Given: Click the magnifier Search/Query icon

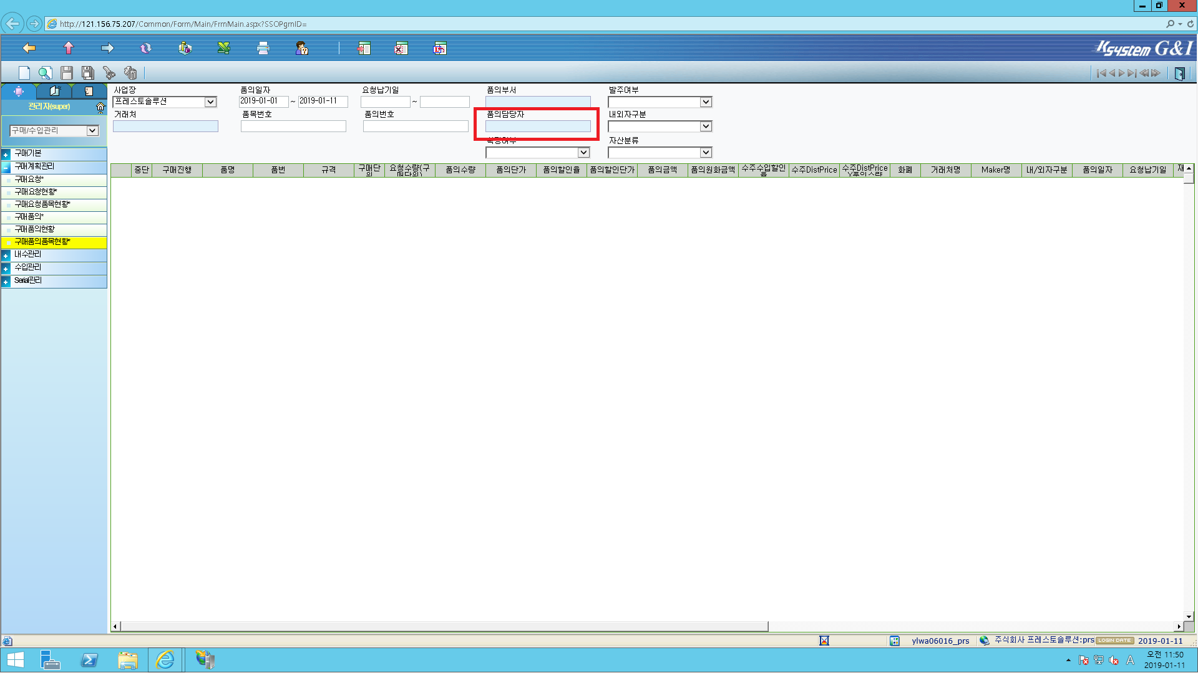Looking at the screenshot, I should point(45,73).
